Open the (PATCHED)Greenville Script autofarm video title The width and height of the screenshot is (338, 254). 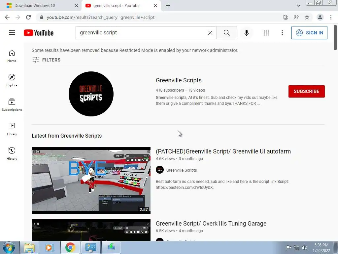(x=223, y=151)
